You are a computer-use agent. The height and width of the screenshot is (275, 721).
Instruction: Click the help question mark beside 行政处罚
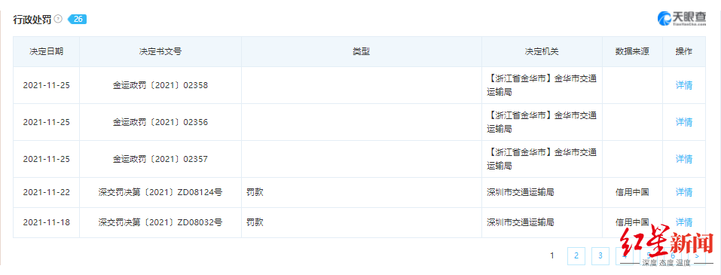(x=58, y=20)
